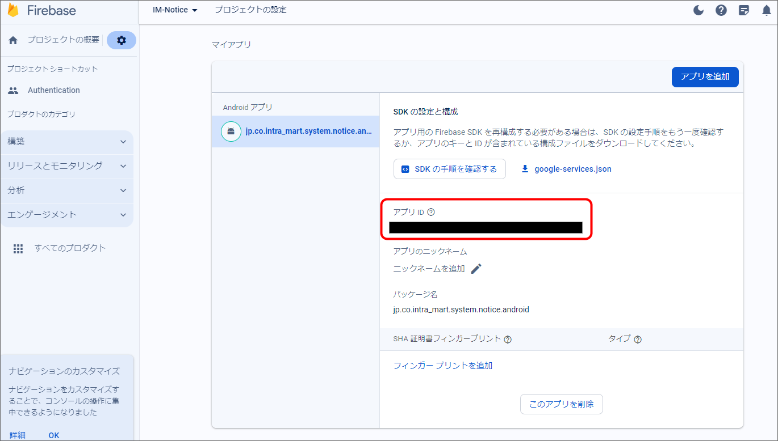Toggle dark mode moon icon

point(698,10)
